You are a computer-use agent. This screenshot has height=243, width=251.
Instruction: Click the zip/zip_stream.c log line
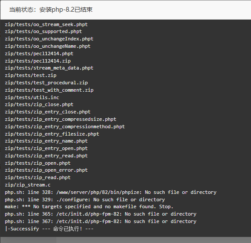click(x=28, y=185)
